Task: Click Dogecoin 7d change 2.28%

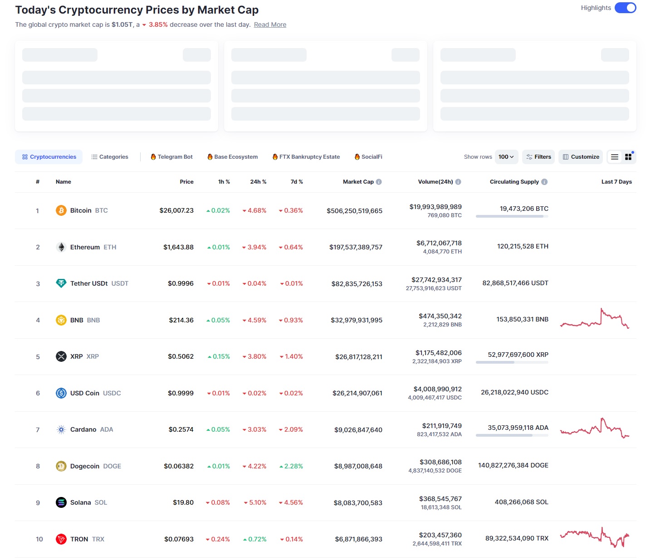Action: point(291,466)
